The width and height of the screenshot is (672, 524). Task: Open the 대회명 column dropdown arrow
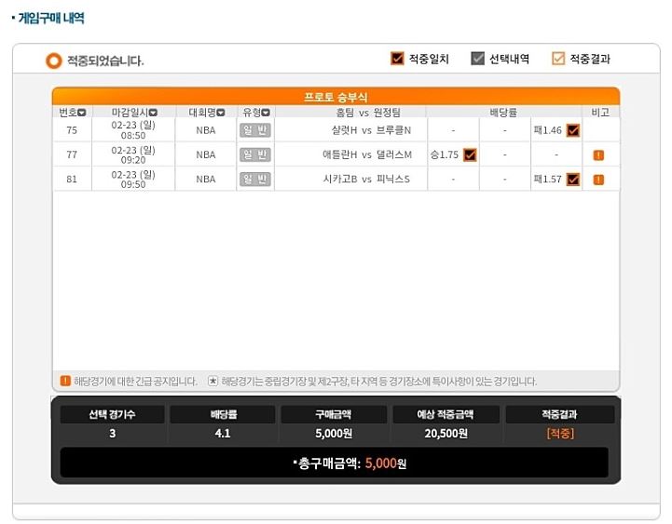221,113
